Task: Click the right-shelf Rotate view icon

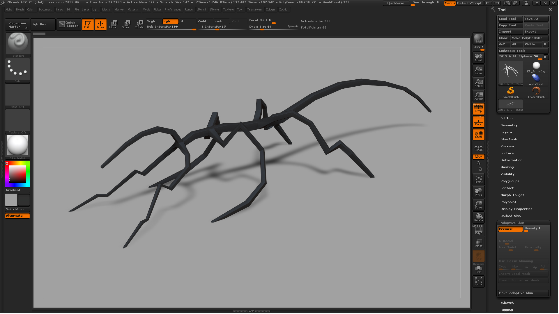Action: click(478, 217)
